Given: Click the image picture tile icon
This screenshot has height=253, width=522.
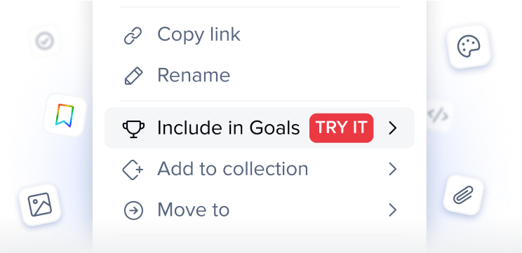Looking at the screenshot, I should (40, 205).
